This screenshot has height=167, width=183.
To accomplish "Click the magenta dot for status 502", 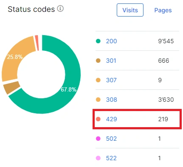I will coord(98,139).
